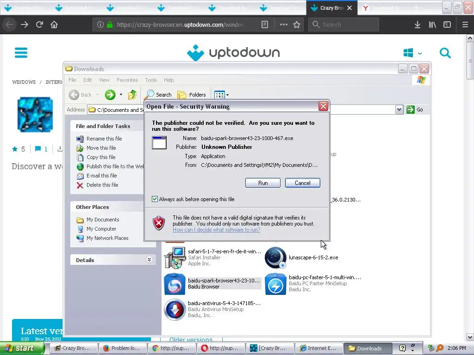Screen dimensions: 474x355
Task: Open the Forward history dropdown arrow
Action: point(121,95)
